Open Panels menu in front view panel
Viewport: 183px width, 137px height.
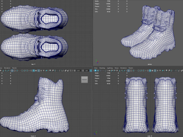pos(14,68)
